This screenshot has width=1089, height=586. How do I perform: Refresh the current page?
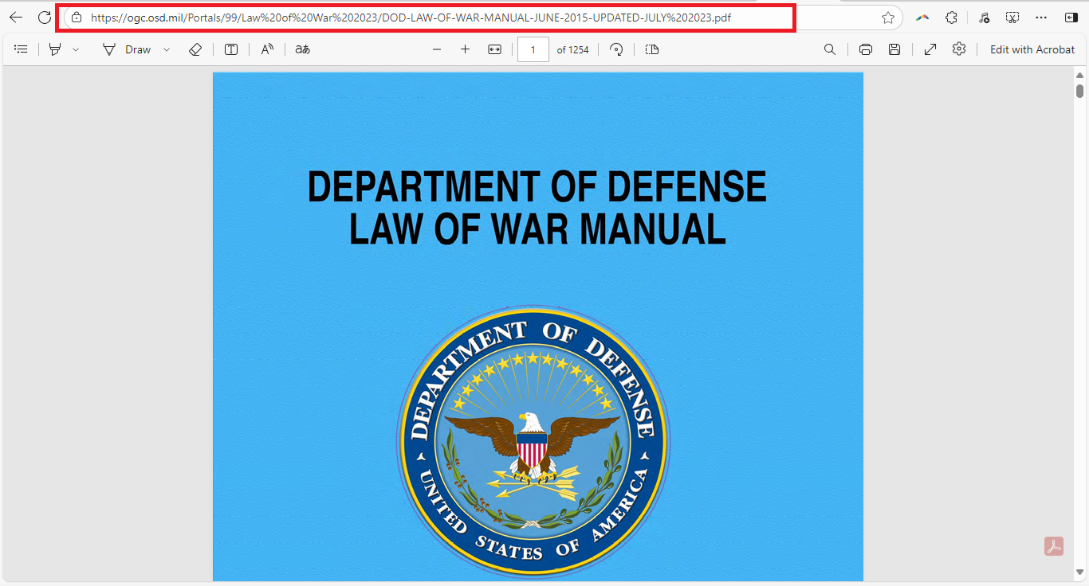point(45,18)
